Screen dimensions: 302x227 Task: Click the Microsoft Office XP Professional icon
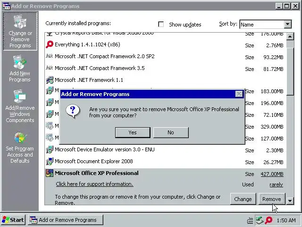50,173
